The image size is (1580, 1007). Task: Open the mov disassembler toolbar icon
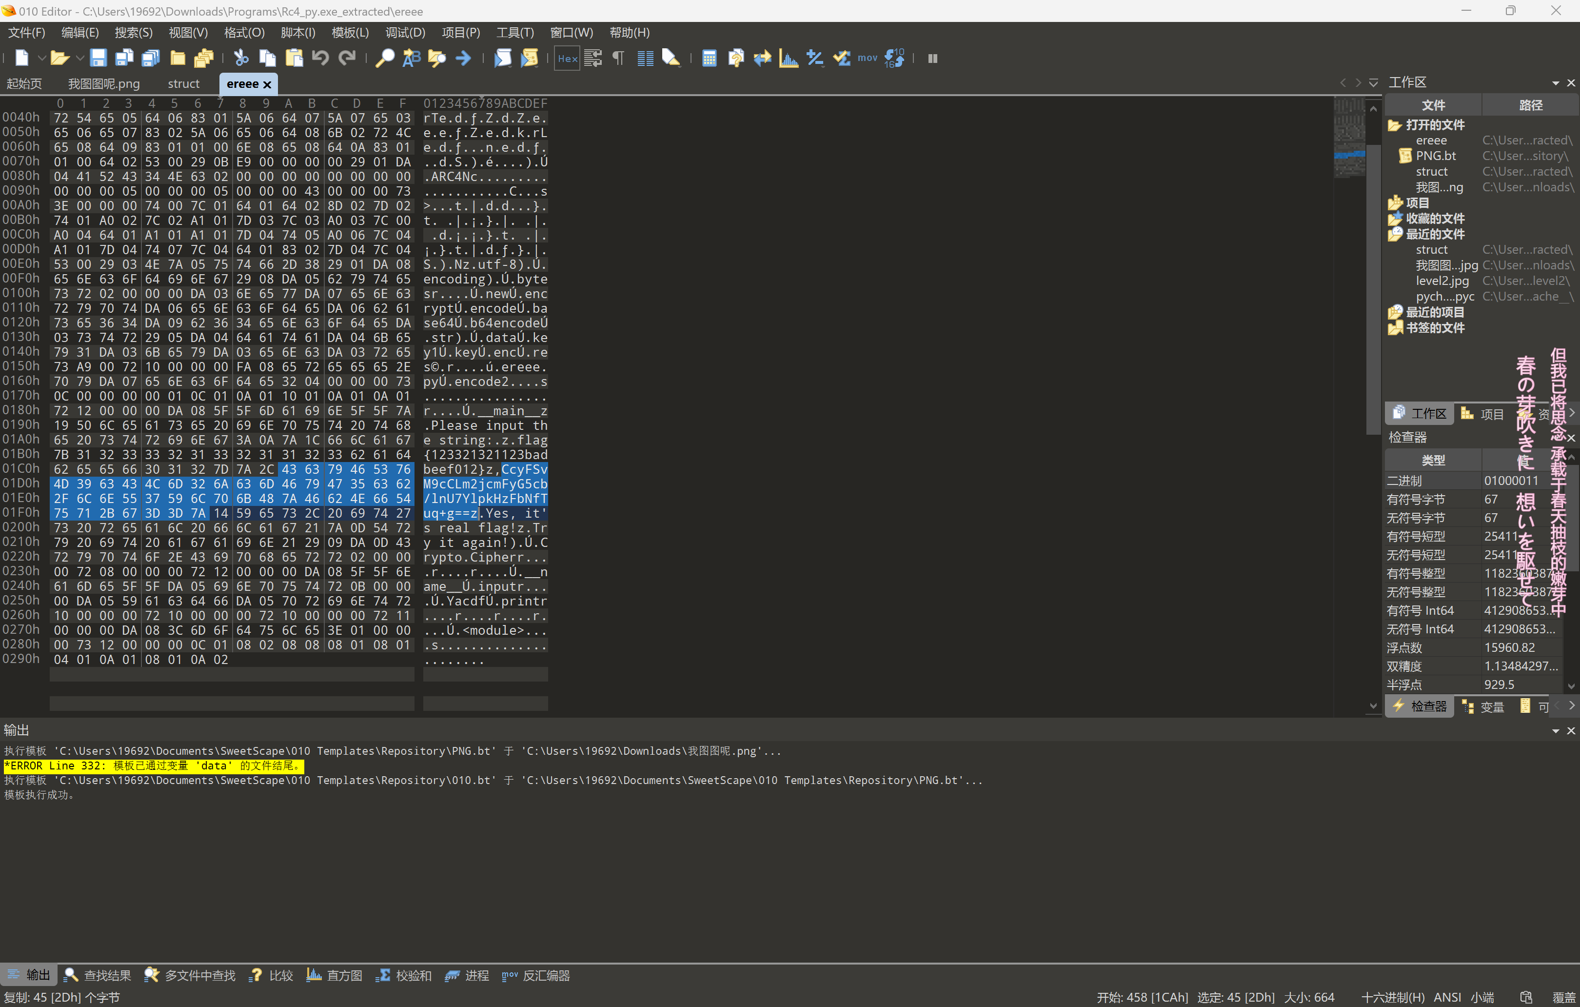(868, 59)
